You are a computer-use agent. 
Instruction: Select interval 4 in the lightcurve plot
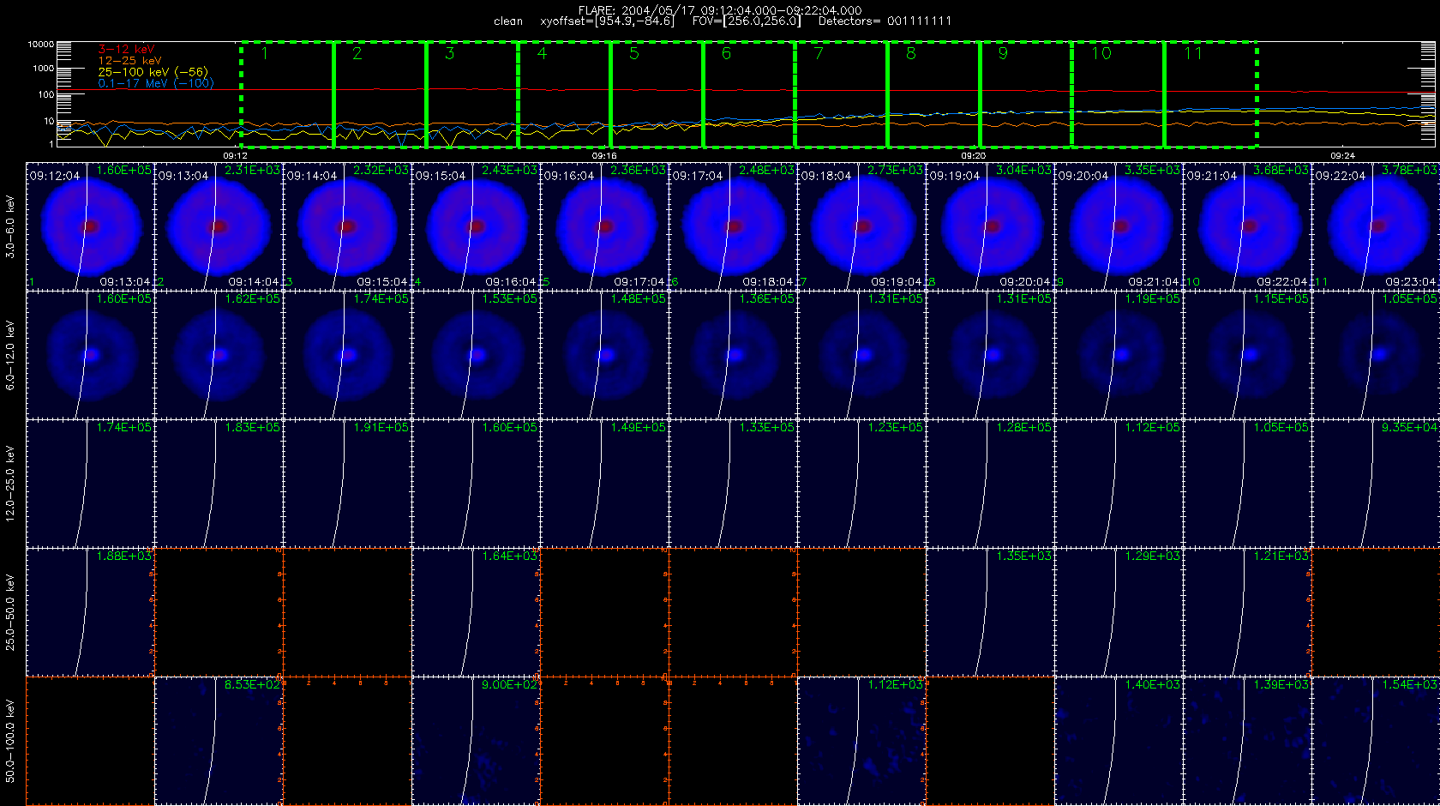click(x=565, y=94)
